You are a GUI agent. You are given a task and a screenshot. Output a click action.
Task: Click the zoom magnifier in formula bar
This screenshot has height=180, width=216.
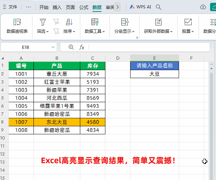[71, 47]
